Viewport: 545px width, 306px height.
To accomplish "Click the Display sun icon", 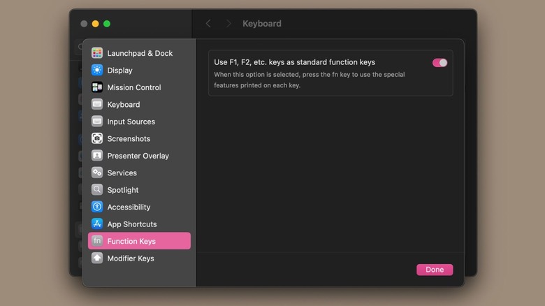I will click(97, 70).
